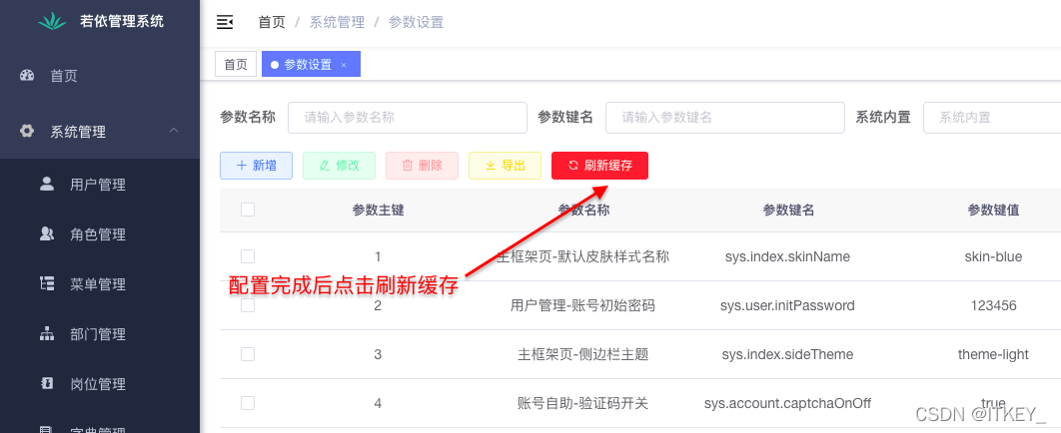
Task: Close the 参数设置 tab with x
Action: [344, 65]
